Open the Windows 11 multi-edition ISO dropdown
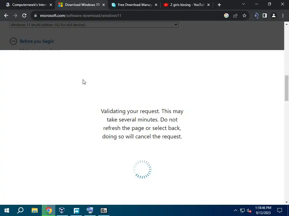Image resolution: width=289 pixels, height=216 pixels. [x=94, y=25]
